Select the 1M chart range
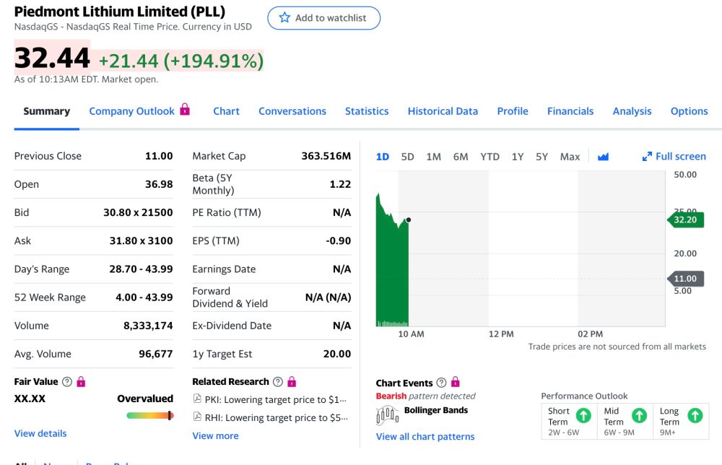The height and width of the screenshot is (465, 722). 433,157
